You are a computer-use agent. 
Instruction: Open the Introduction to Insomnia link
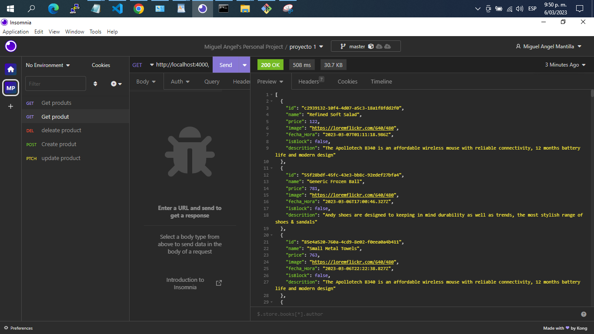(x=185, y=283)
